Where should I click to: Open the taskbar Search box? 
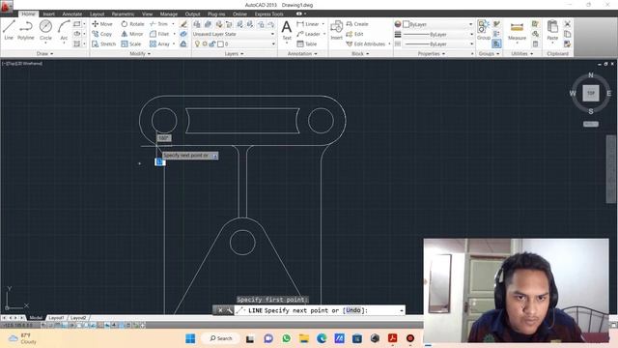[221, 338]
